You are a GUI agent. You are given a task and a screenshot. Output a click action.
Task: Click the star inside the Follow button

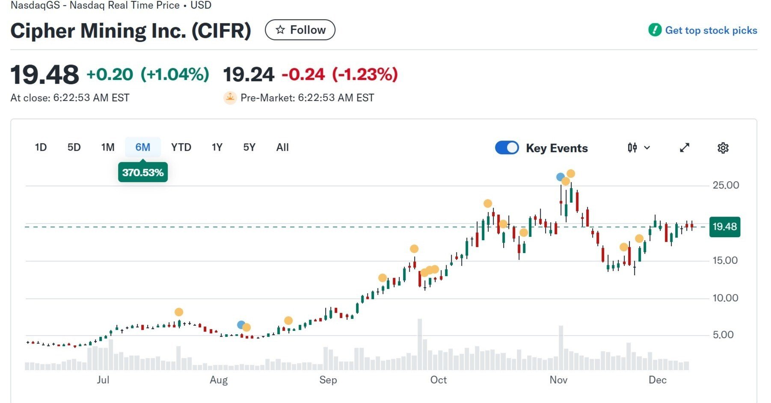pyautogui.click(x=281, y=29)
